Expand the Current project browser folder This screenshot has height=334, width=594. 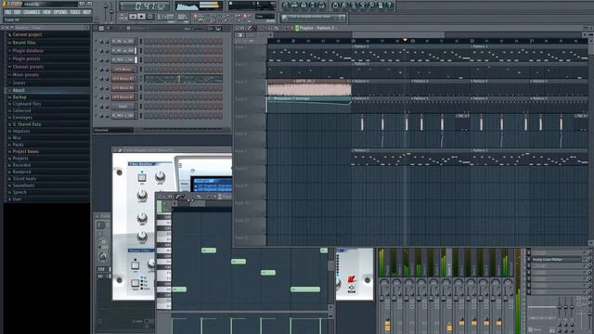point(27,34)
